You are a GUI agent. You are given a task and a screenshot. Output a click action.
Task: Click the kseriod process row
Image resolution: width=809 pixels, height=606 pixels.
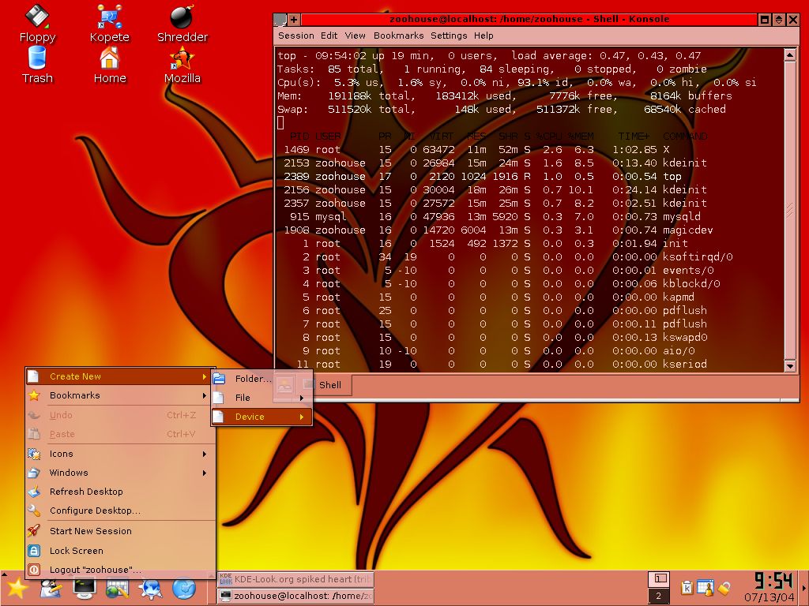pyautogui.click(x=491, y=364)
